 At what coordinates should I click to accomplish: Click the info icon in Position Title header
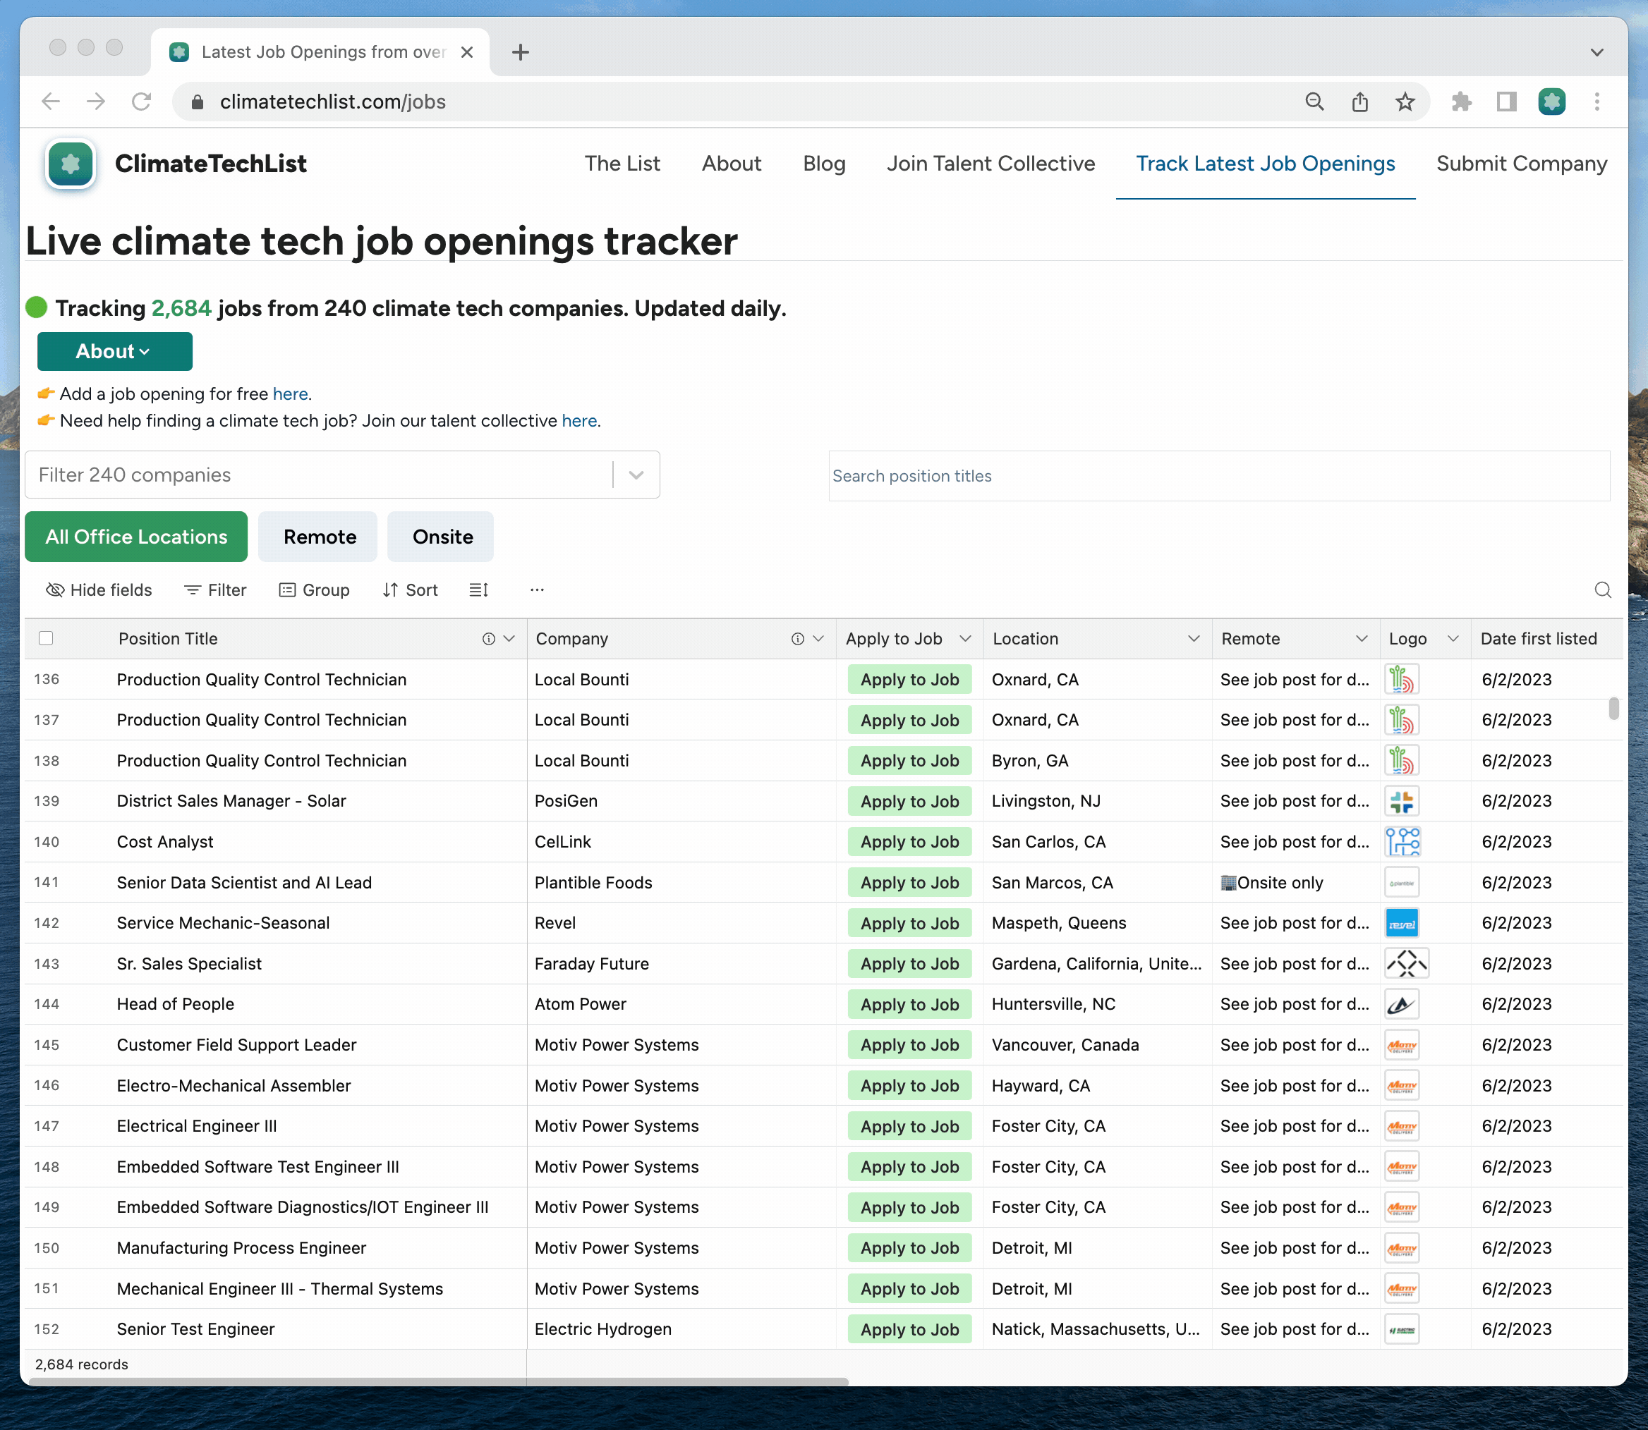click(489, 638)
